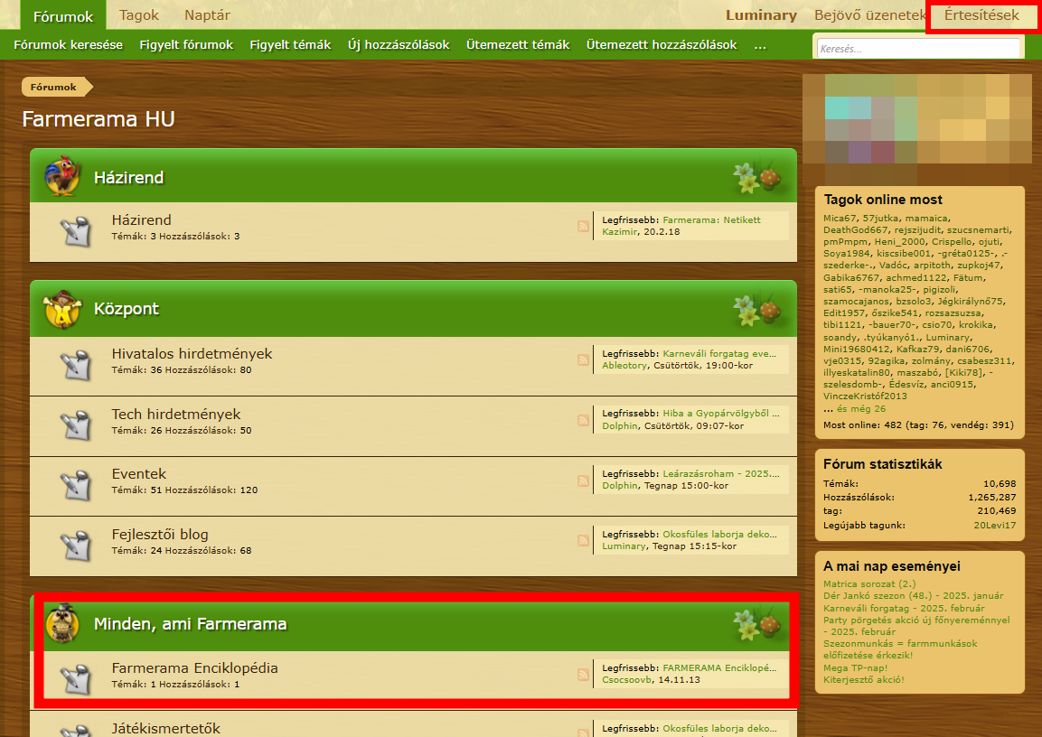
Task: Open the Tech hirdetmények forum
Action: point(176,415)
